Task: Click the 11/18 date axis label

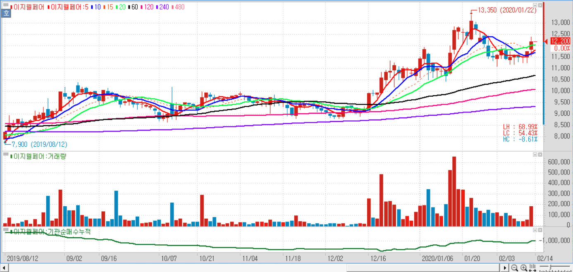Action: point(293,258)
